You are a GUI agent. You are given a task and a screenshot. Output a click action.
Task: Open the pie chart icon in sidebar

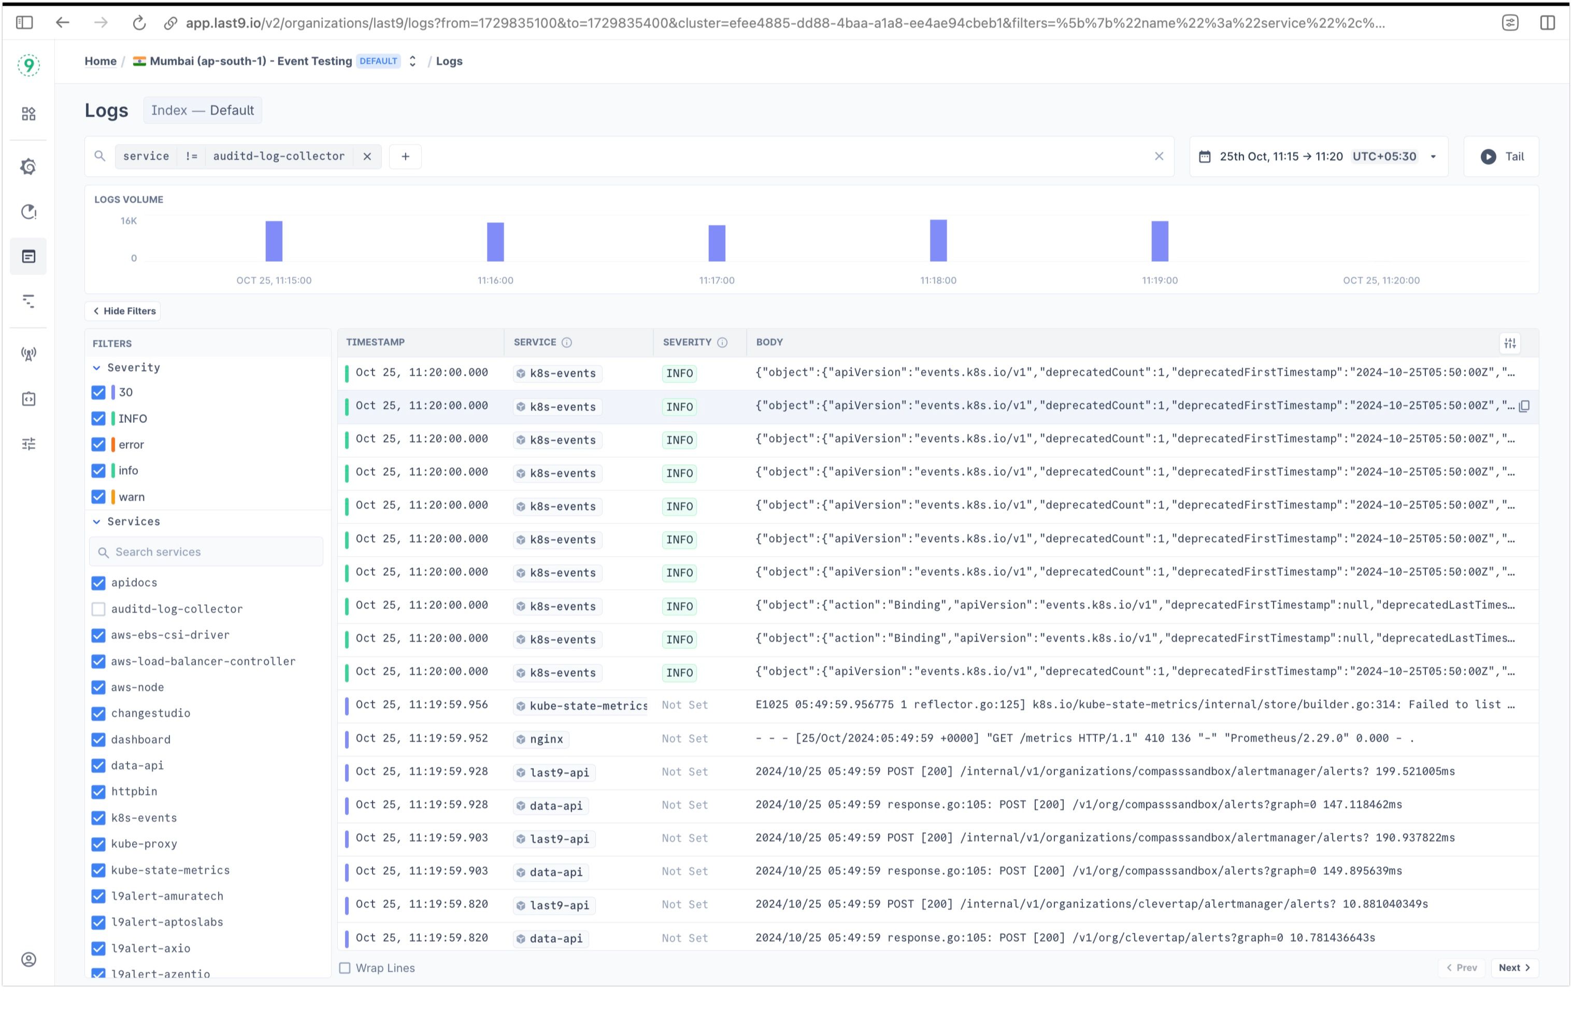point(28,212)
